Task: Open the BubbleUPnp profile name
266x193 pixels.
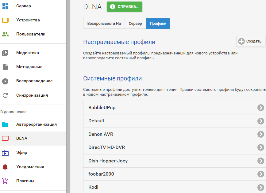Action: 102,108
